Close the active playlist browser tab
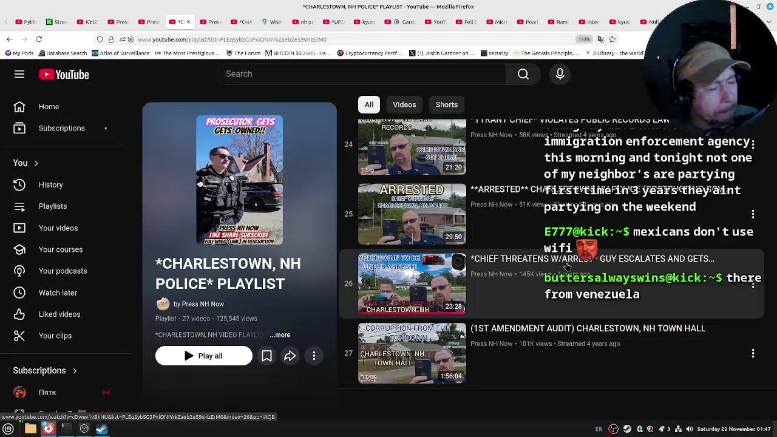The image size is (777, 437). tap(188, 22)
